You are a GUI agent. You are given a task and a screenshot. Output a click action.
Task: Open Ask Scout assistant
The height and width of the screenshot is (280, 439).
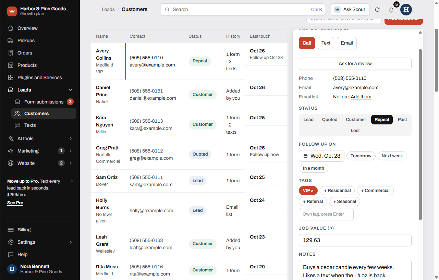[x=350, y=10]
